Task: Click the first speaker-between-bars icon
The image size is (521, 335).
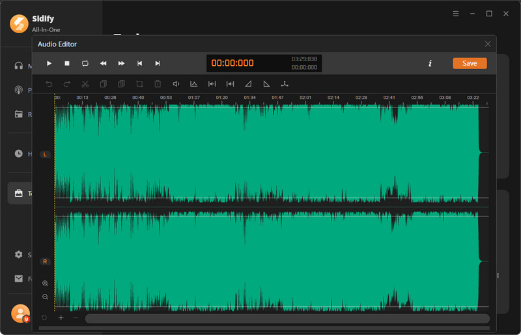Action: coord(212,84)
